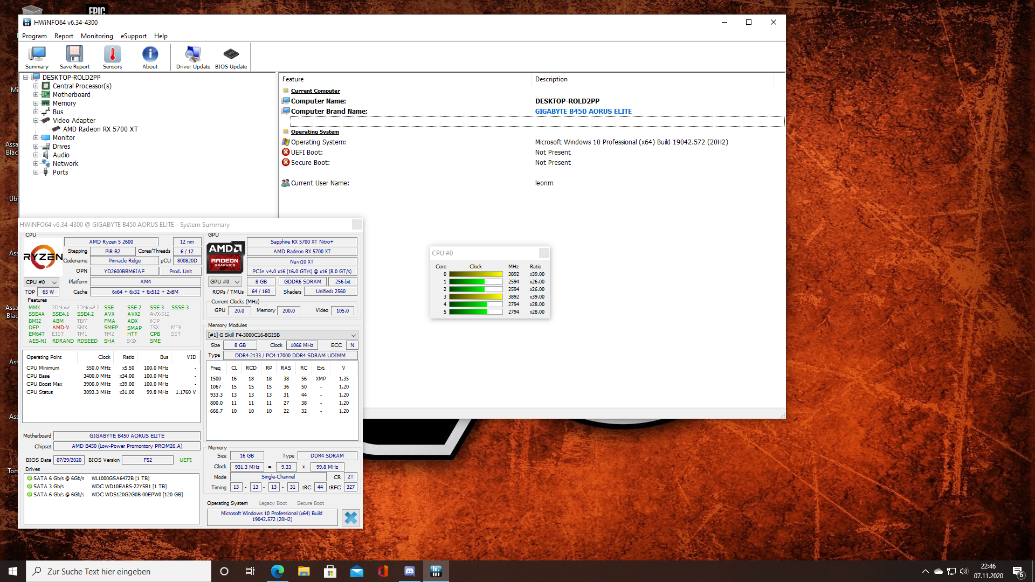Expand the Motherboard tree node
This screenshot has height=582, width=1035.
point(36,95)
